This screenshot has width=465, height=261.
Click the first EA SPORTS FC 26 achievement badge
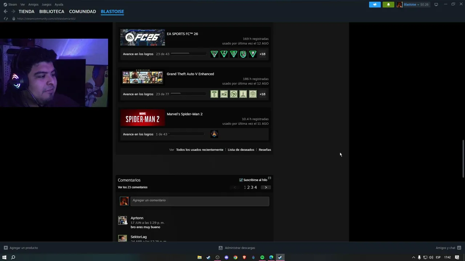click(x=214, y=54)
